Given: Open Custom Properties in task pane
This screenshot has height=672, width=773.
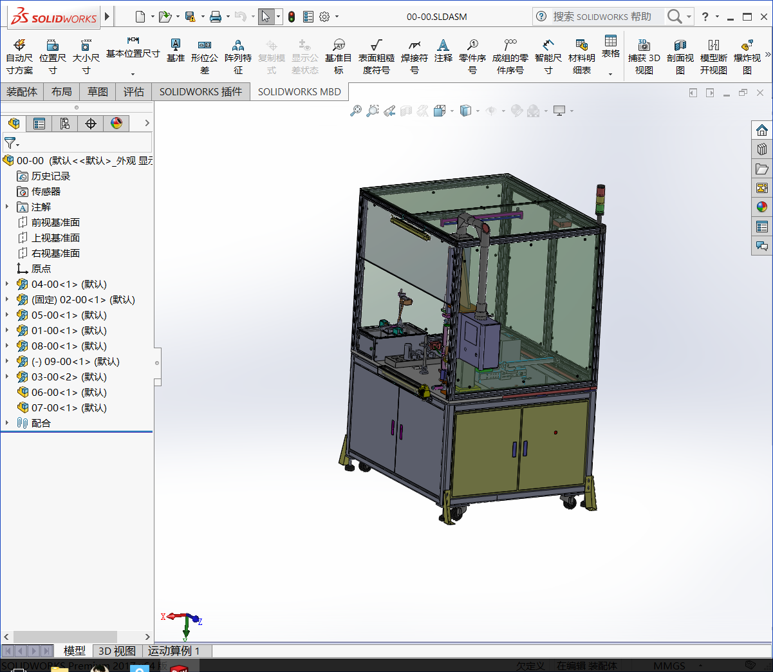Looking at the screenshot, I should [x=762, y=227].
